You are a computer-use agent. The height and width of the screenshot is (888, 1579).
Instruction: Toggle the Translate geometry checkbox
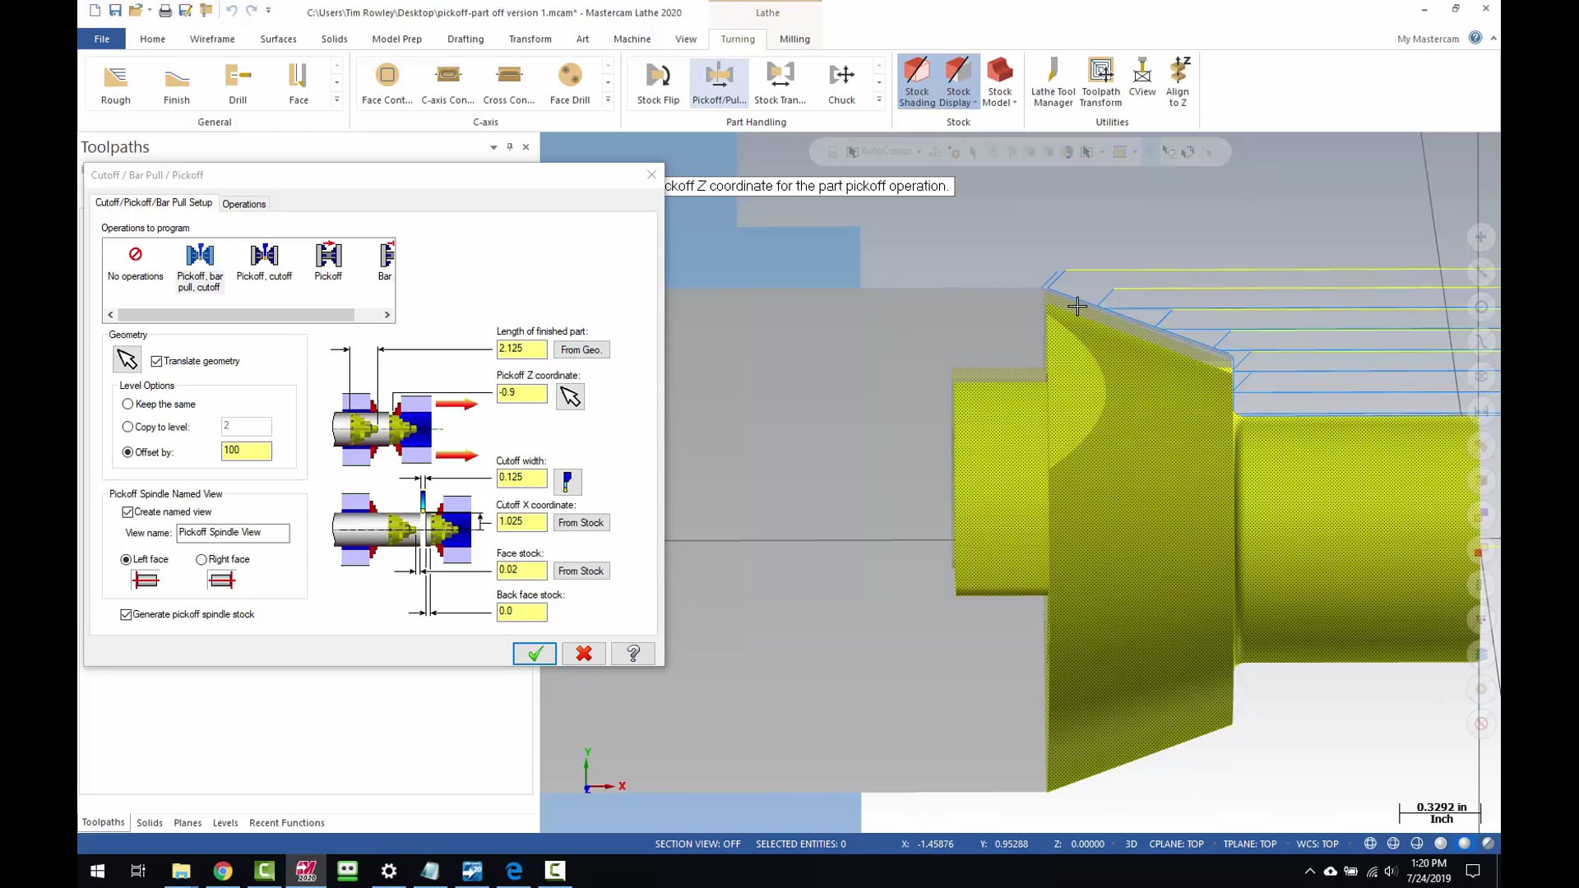point(157,360)
